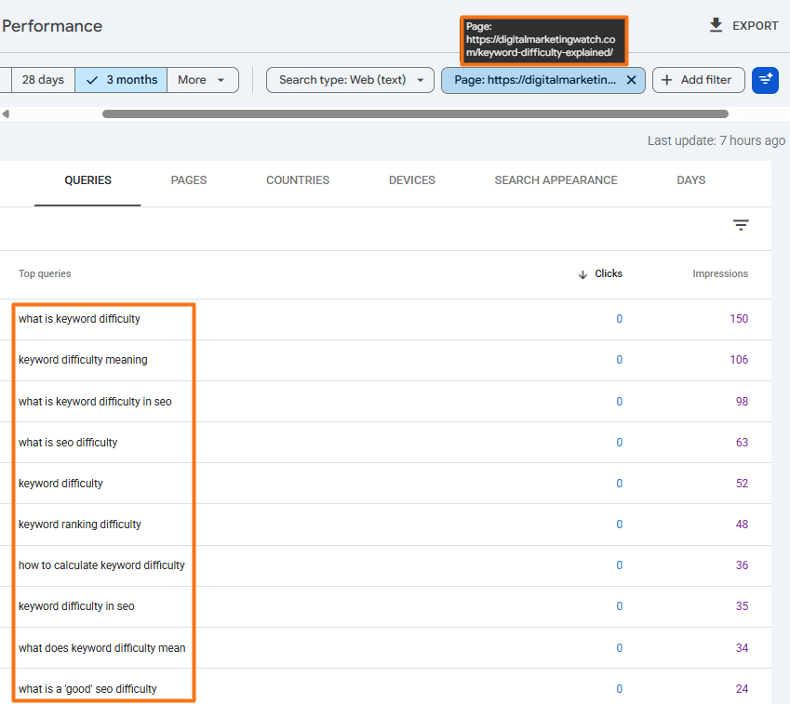Screen dimensions: 790x704
Task: Switch to the Queries tab
Action: [87, 180]
